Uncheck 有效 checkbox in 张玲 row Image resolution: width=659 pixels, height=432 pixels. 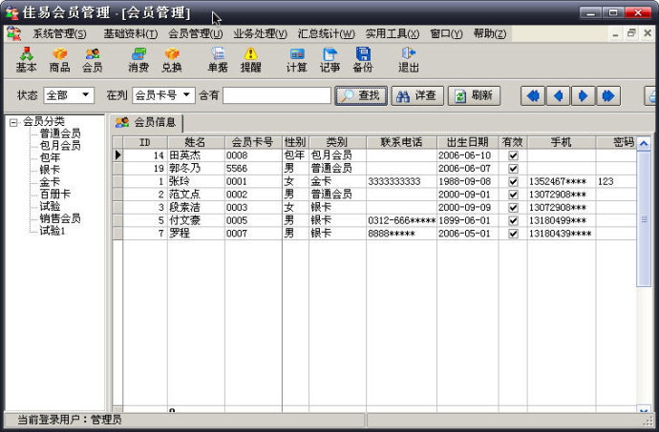[x=513, y=181]
